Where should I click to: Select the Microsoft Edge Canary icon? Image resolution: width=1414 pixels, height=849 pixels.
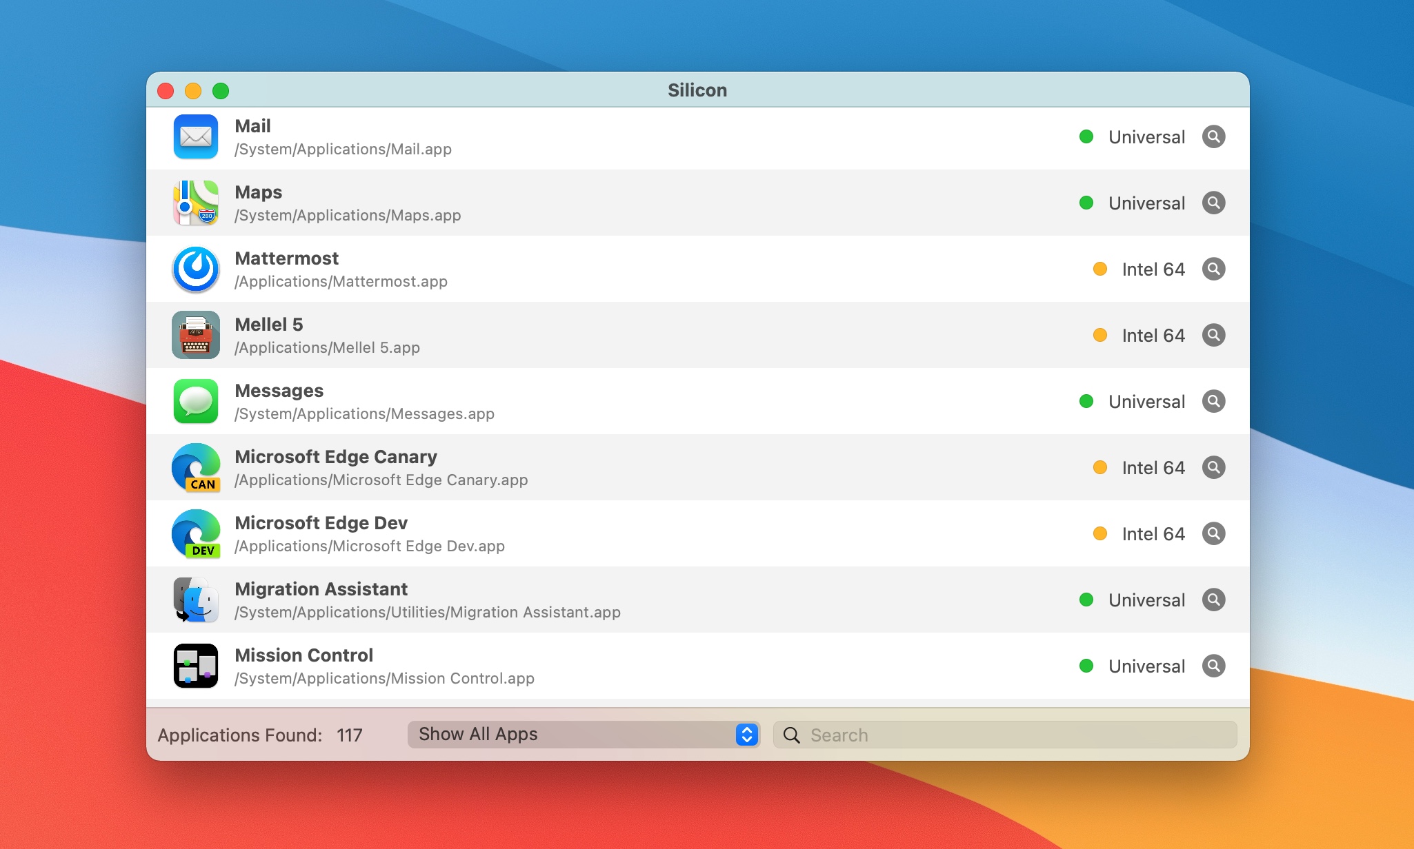click(x=196, y=467)
